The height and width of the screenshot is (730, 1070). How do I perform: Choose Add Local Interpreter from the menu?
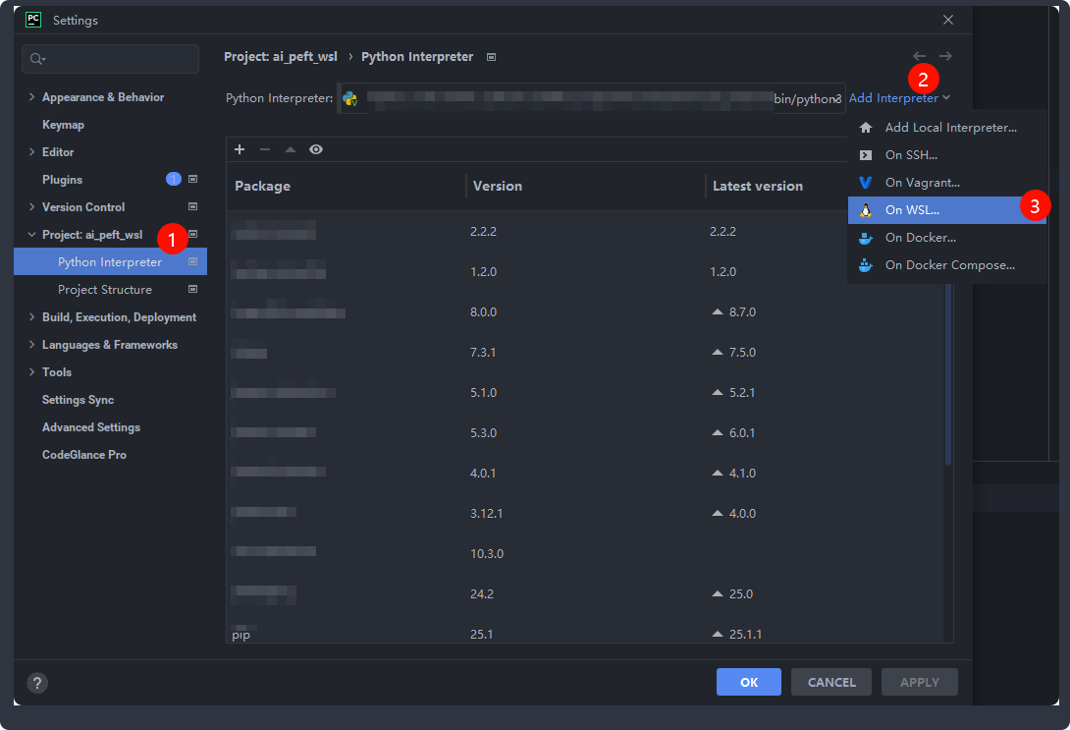coord(947,128)
